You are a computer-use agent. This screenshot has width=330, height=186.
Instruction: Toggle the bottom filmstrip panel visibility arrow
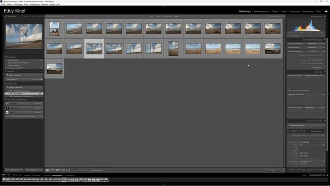coord(165,185)
